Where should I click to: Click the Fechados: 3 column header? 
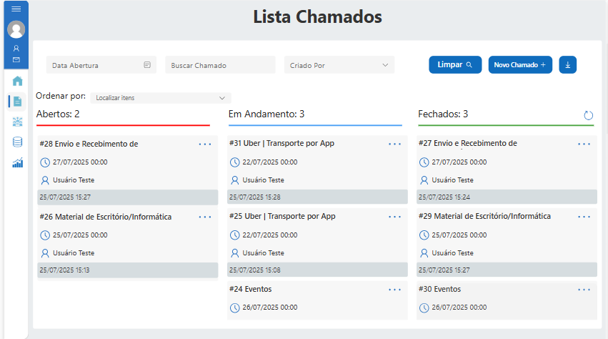coord(443,114)
